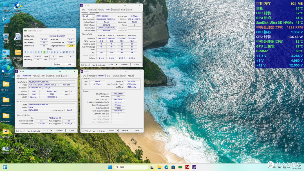Open the aida64ext folder on desktop
Screen dimensions: 304x171
(x=6, y=118)
